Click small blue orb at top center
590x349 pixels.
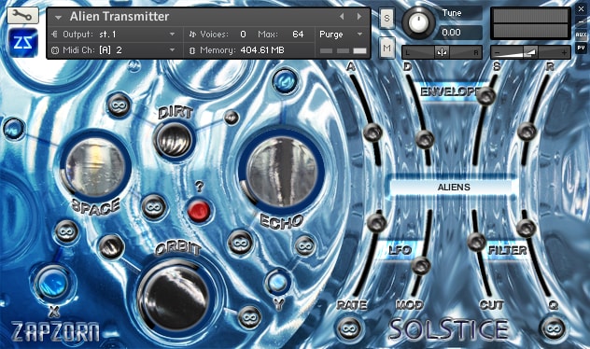(x=285, y=81)
